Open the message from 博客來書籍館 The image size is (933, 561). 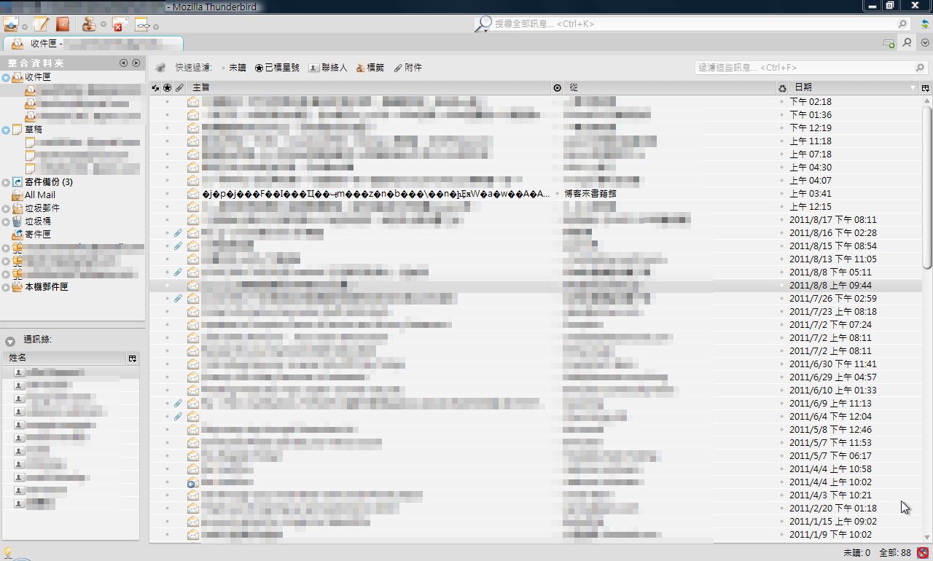536,194
